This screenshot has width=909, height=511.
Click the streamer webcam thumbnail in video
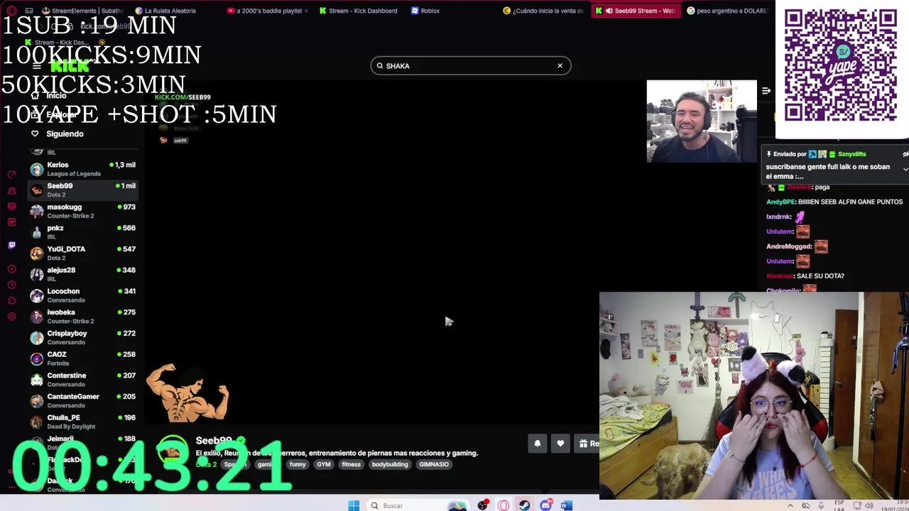pyautogui.click(x=702, y=121)
